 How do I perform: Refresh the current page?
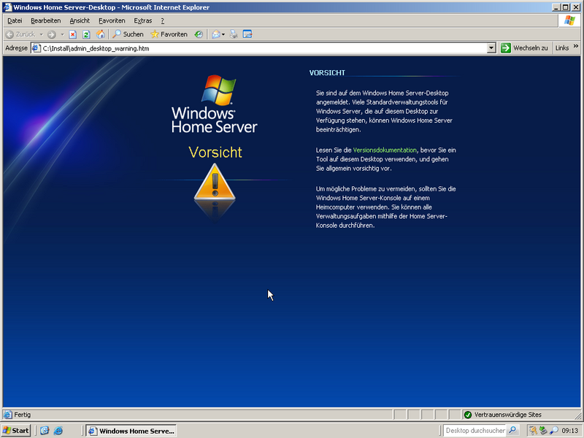[x=85, y=34]
